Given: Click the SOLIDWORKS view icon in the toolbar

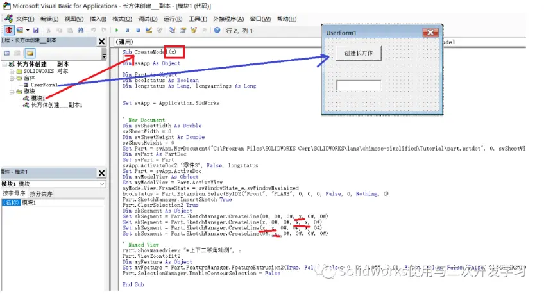Looking at the screenshot, I should point(9,30).
